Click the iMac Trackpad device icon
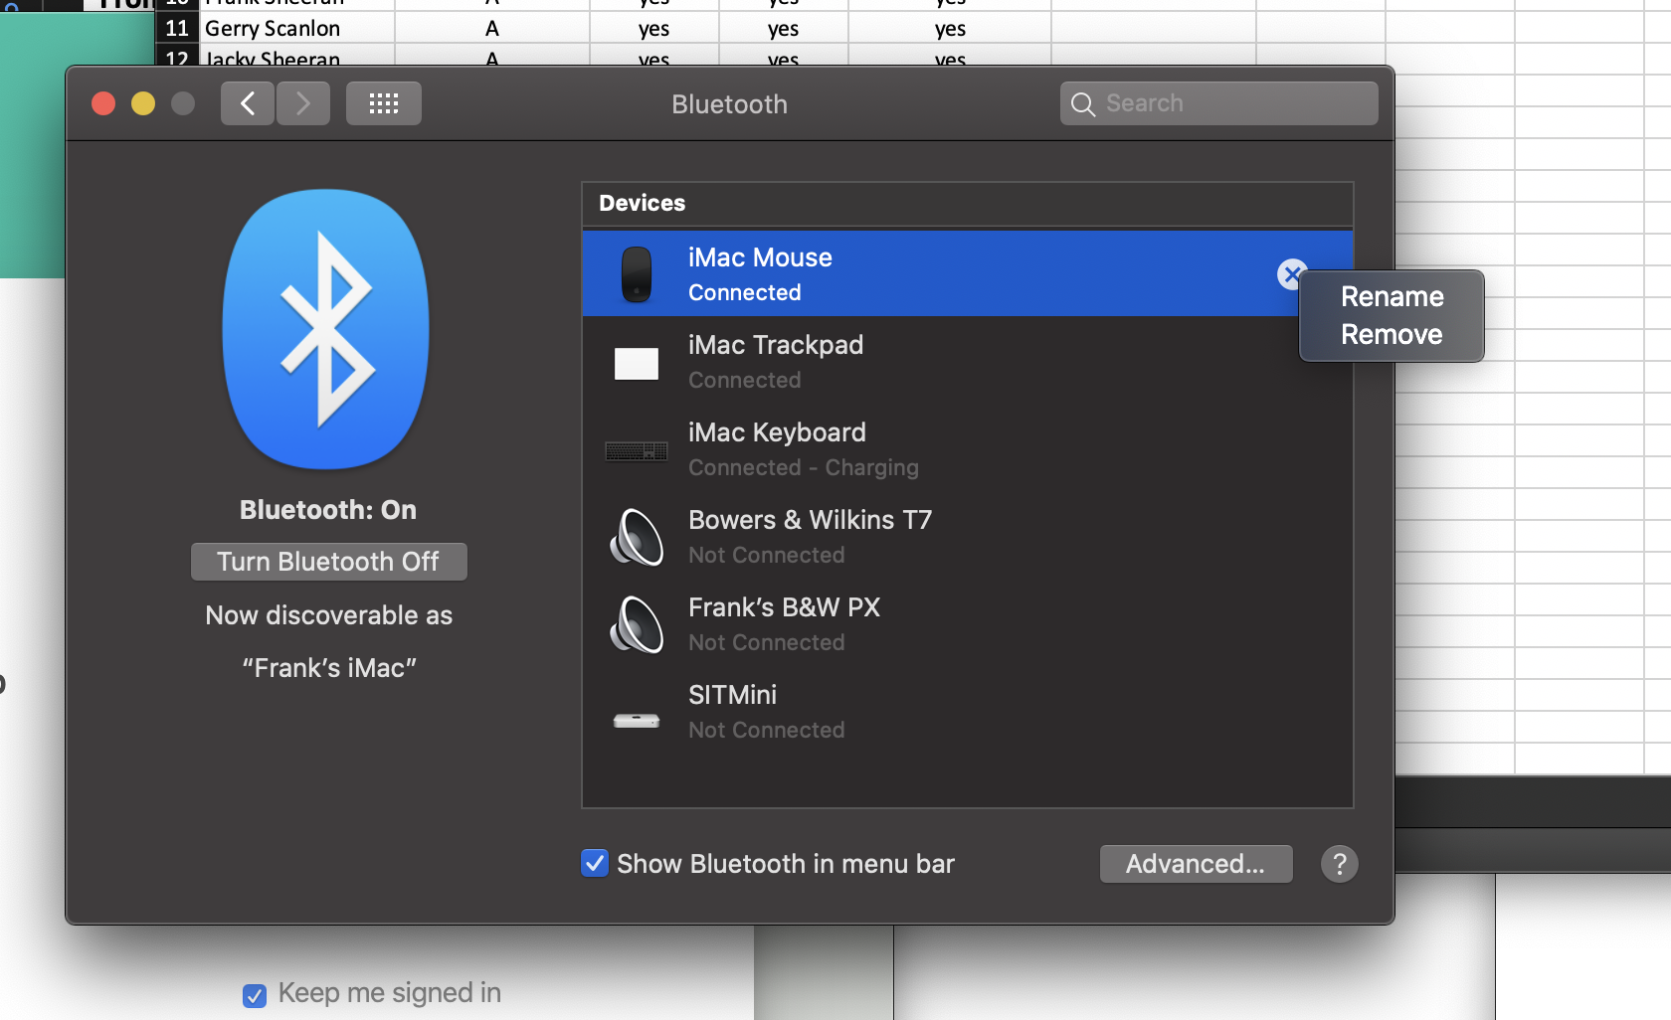Screen dimensions: 1671x1020 tap(637, 364)
